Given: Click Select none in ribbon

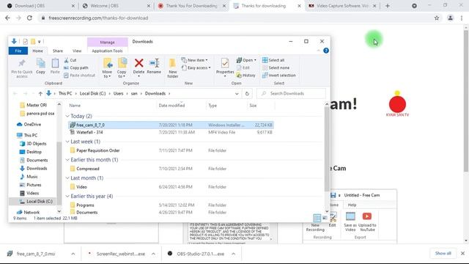Looking at the screenshot, I should (276, 67).
